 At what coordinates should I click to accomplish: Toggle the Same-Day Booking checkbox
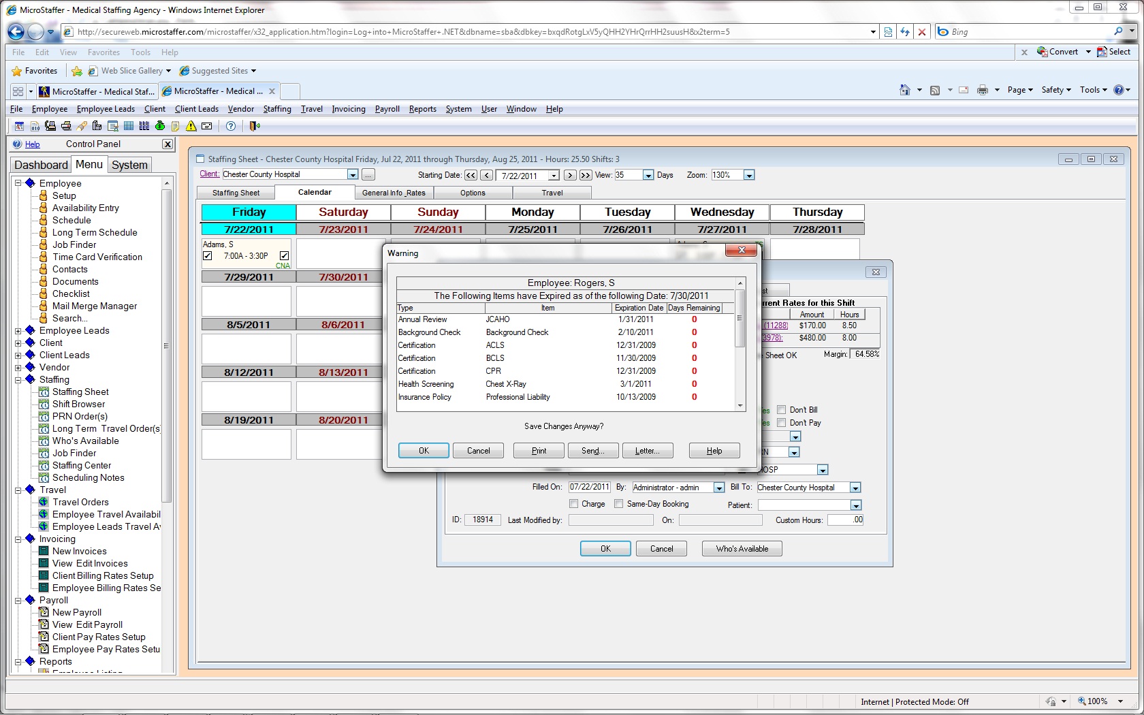(618, 504)
